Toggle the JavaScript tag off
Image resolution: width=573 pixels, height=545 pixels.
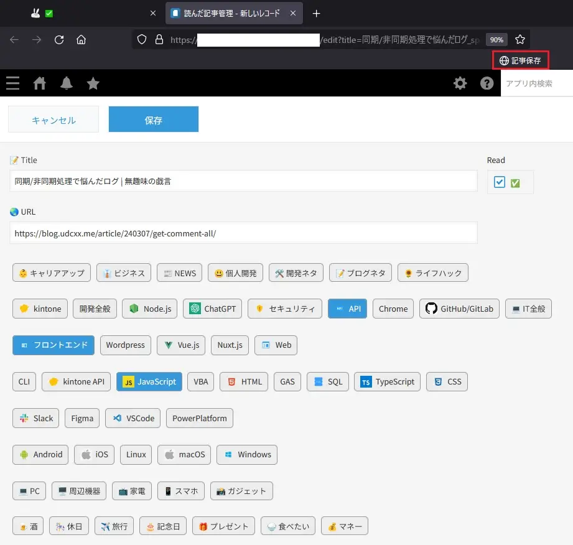[149, 381]
